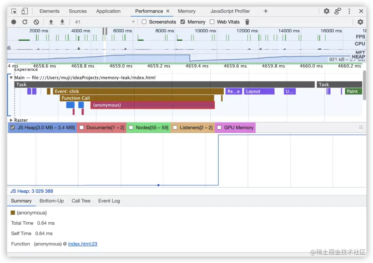This screenshot has width=373, height=263.
Task: Uncheck the Memory checkbox
Action: pos(183,22)
